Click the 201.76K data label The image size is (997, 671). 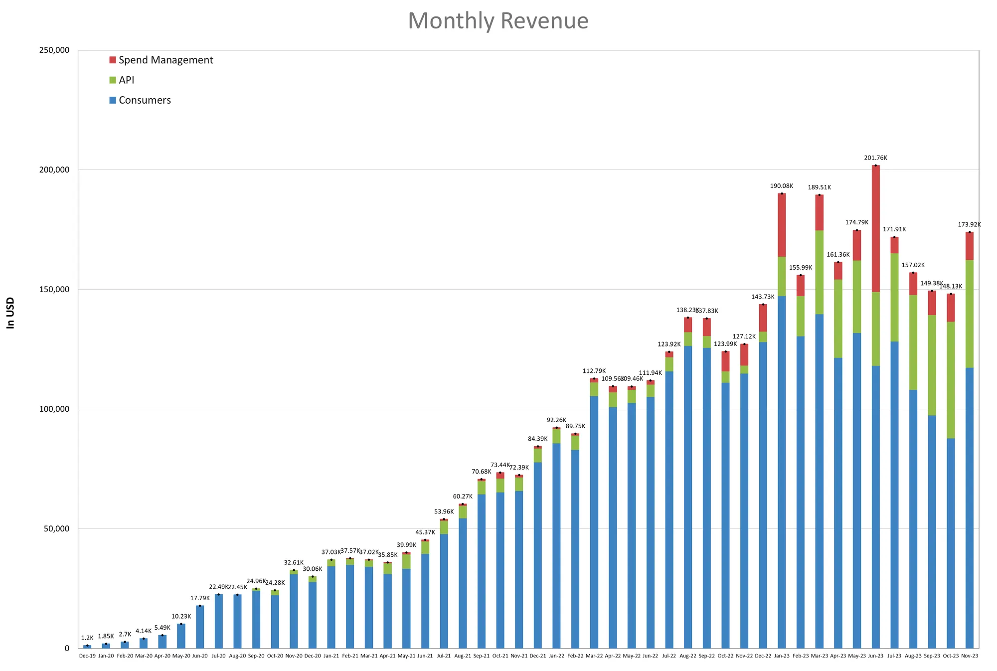point(875,158)
